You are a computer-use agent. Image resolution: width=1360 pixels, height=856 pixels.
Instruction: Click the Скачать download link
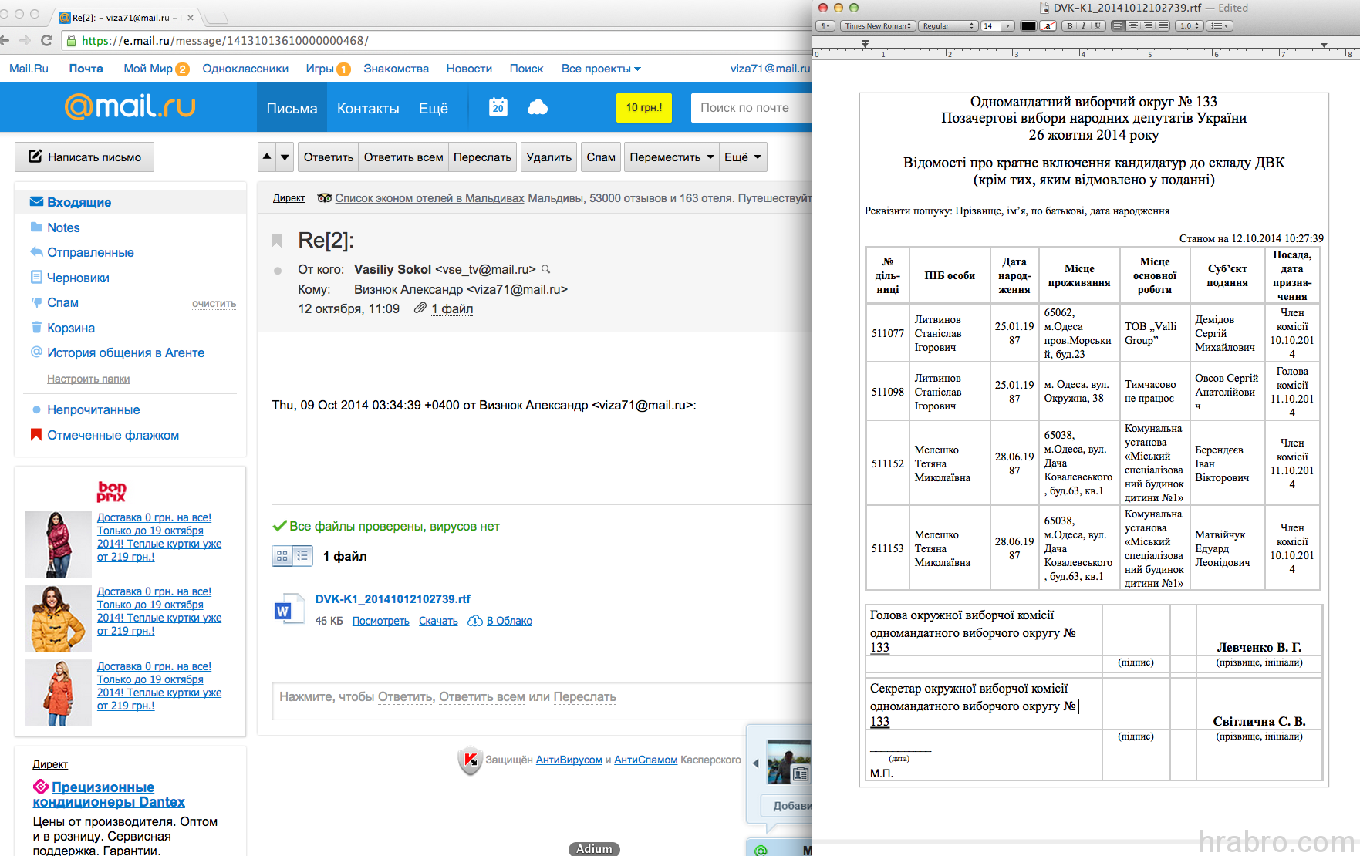click(x=438, y=622)
